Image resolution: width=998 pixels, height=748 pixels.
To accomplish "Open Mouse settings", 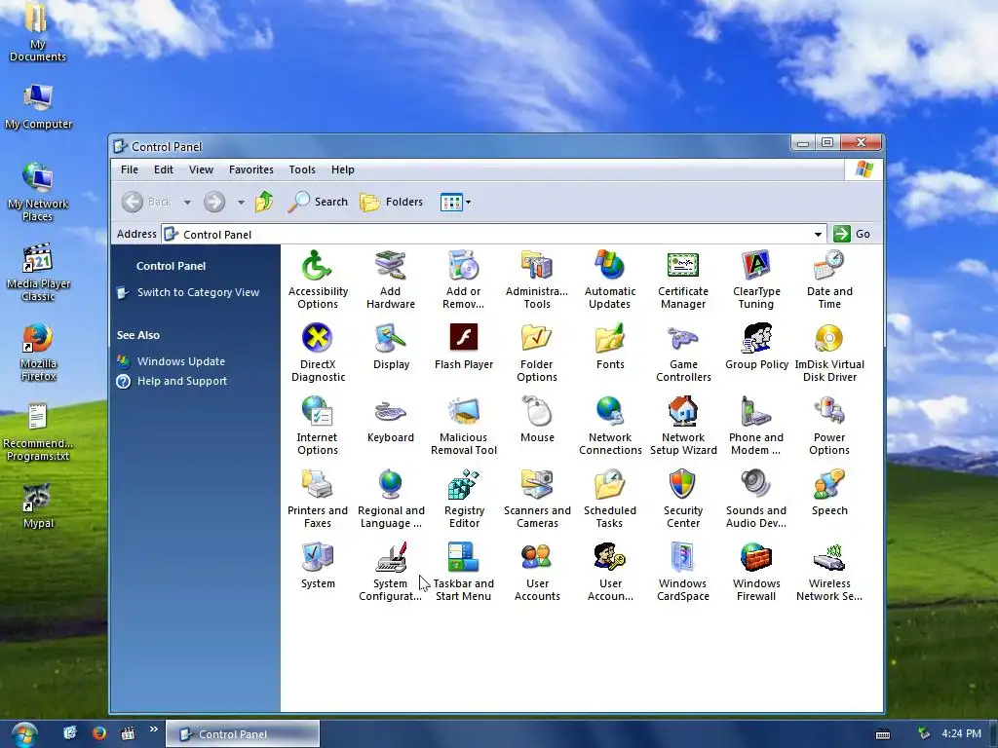I will tap(537, 420).
